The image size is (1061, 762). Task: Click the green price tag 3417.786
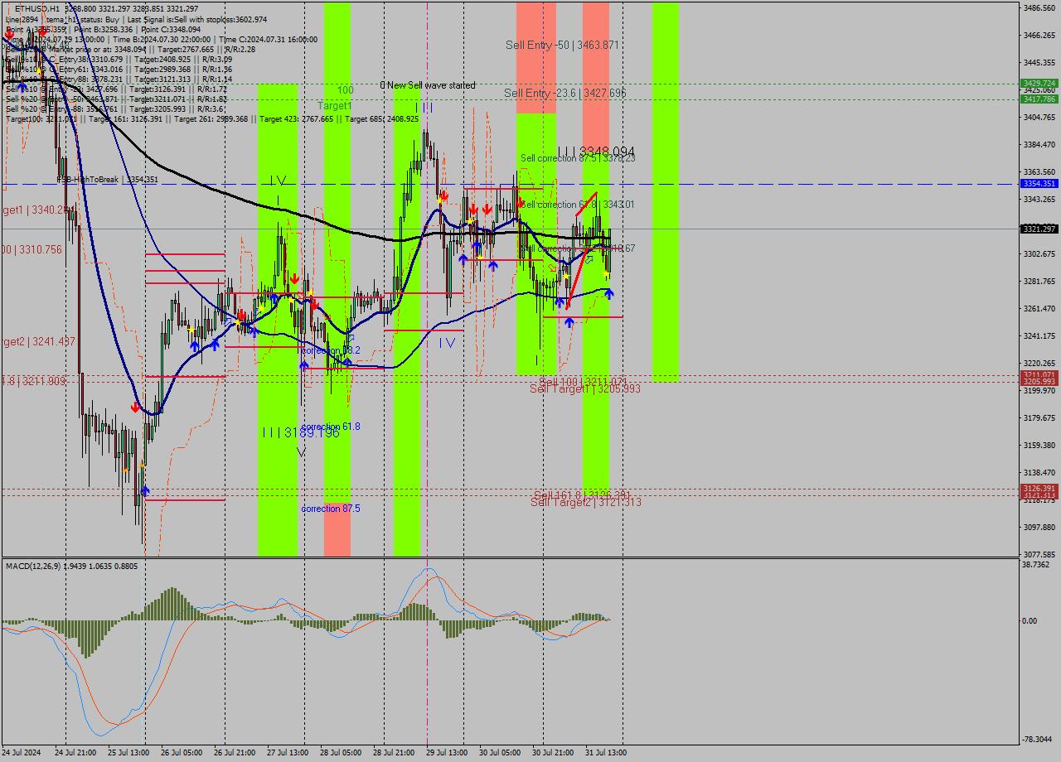pos(1039,99)
